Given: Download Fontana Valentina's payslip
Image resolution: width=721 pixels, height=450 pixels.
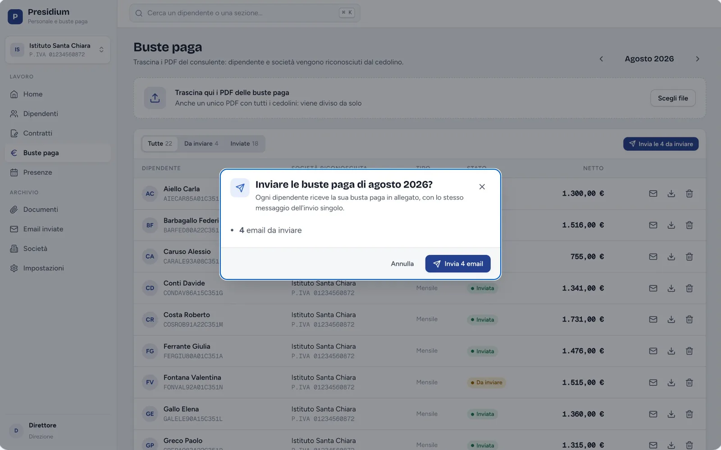Looking at the screenshot, I should coord(671,382).
